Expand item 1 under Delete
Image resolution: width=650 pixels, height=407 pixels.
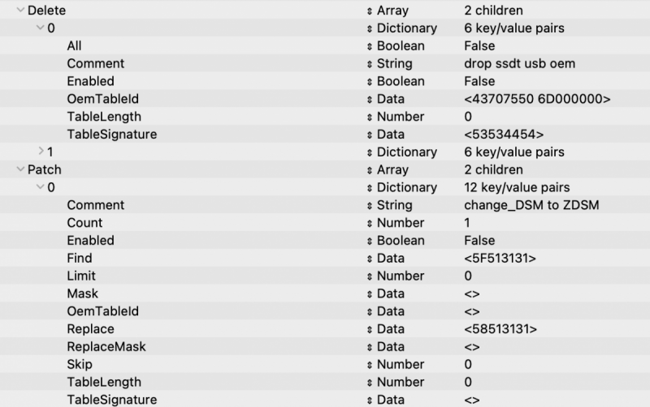(41, 152)
